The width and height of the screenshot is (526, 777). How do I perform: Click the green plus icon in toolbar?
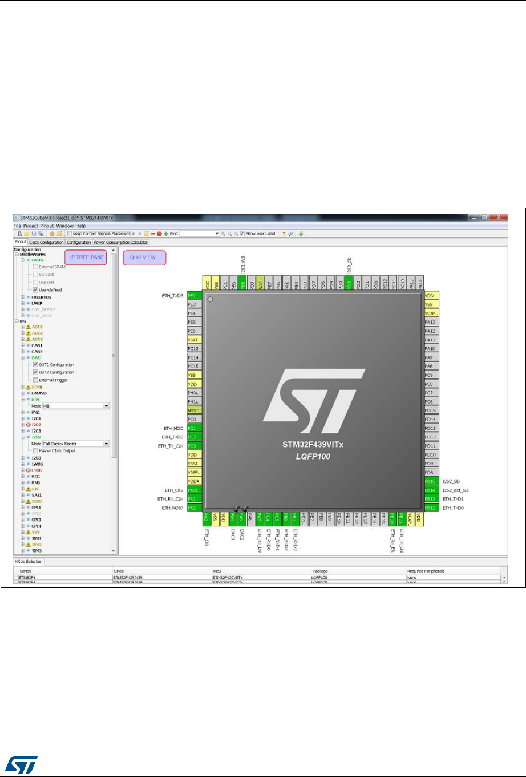165,233
